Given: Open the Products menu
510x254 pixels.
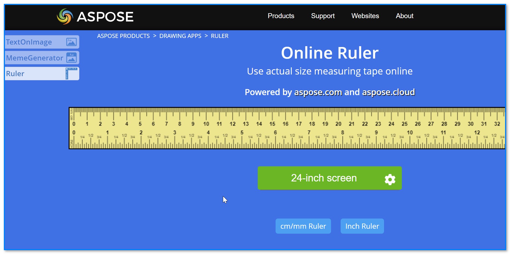Looking at the screenshot, I should (281, 16).
